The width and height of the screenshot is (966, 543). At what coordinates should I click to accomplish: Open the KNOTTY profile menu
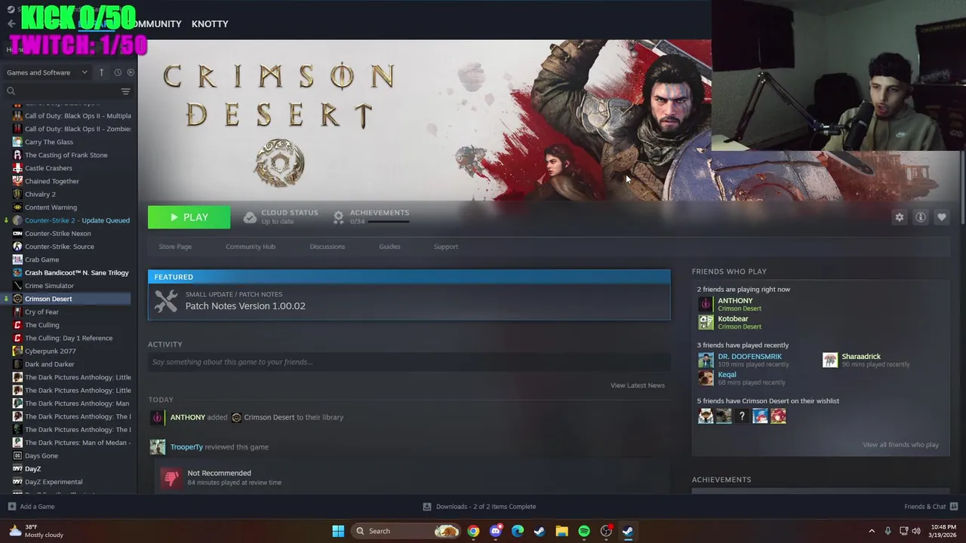coord(210,24)
